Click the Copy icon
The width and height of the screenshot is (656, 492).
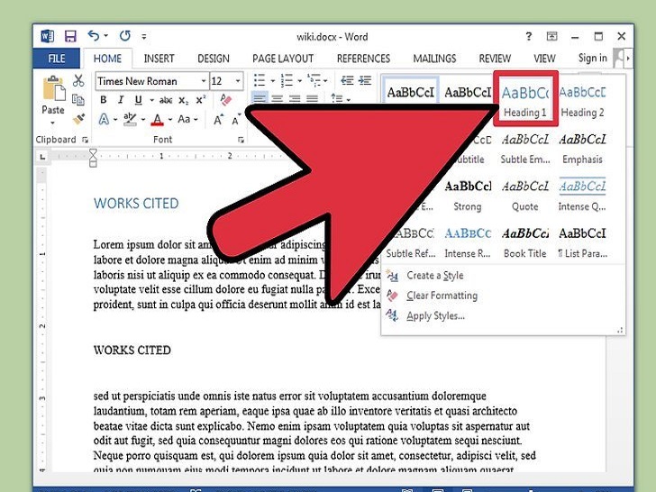coord(78,99)
